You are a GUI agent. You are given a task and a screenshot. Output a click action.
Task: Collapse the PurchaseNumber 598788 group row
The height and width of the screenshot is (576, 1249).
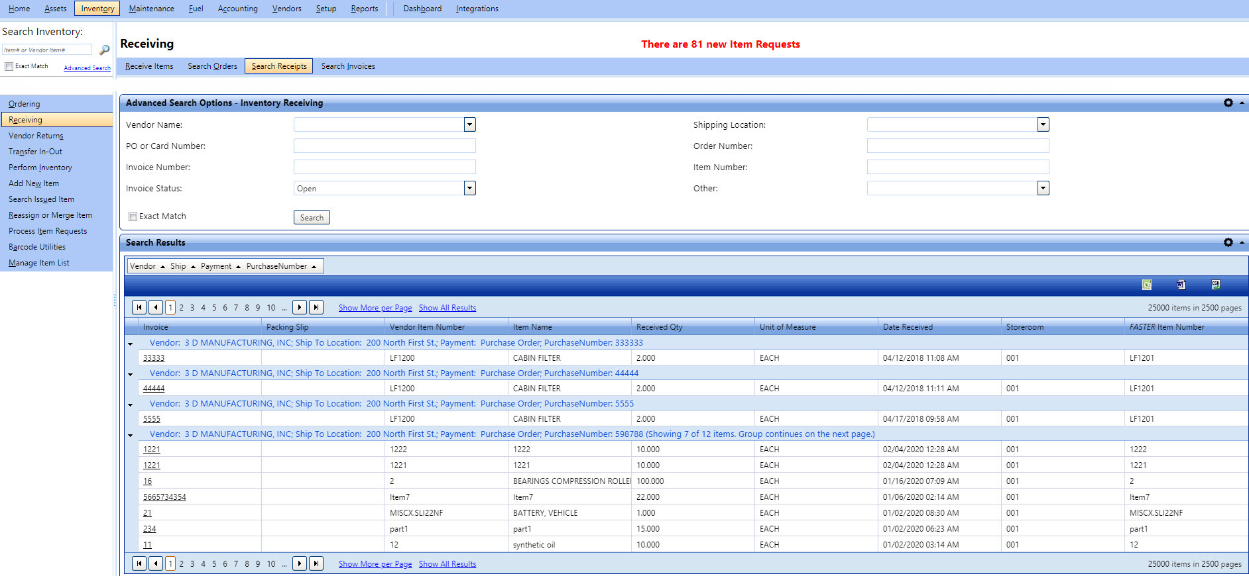coord(131,435)
